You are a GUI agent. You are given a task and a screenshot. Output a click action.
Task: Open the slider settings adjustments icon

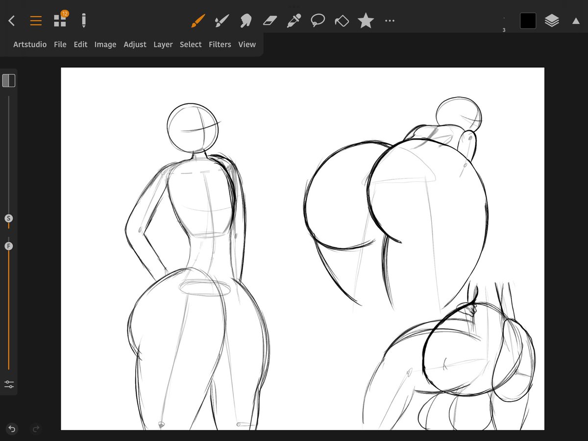[x=9, y=384]
